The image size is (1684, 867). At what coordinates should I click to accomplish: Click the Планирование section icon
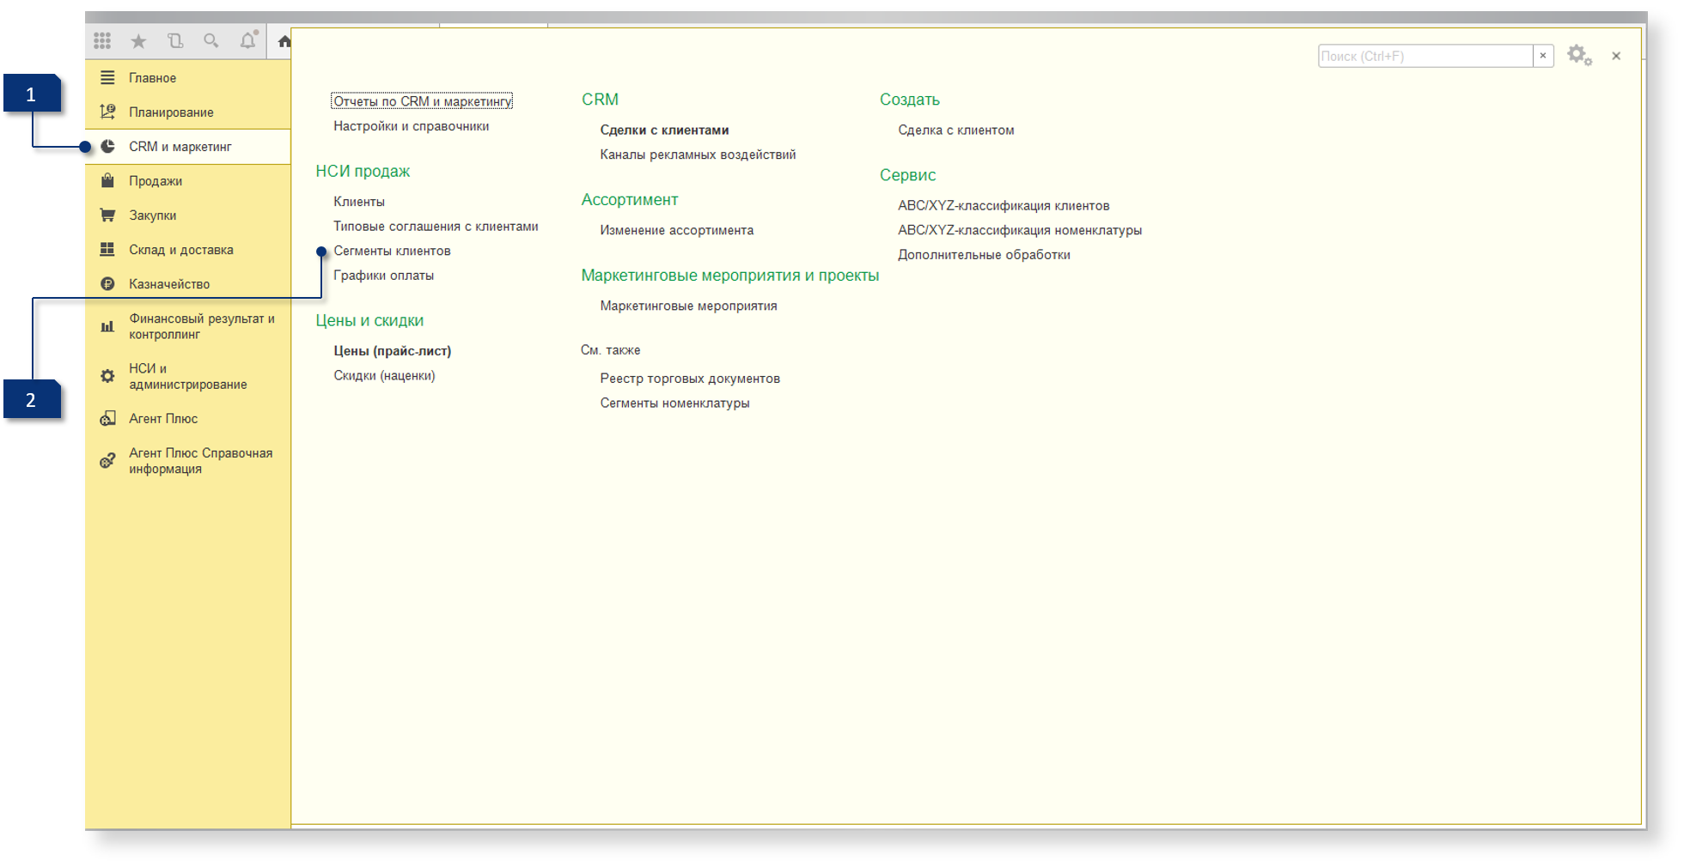point(107,112)
